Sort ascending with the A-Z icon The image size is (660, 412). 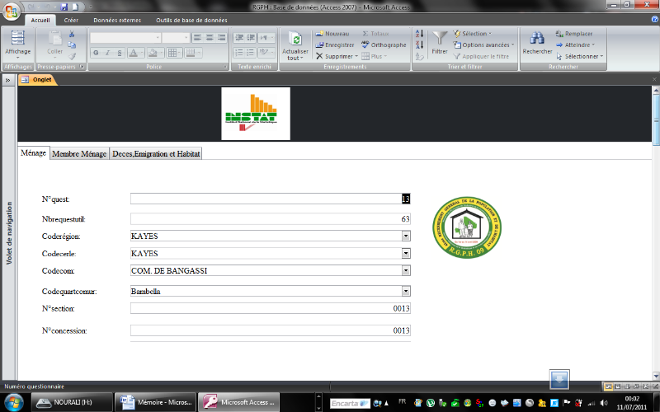[x=419, y=34]
